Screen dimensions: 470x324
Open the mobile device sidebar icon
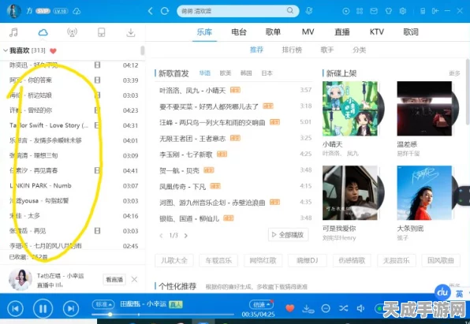tap(101, 32)
